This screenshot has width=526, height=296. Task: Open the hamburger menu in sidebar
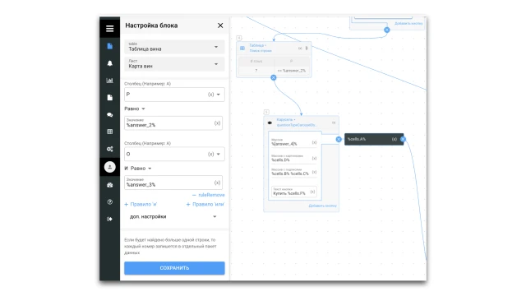click(x=109, y=29)
